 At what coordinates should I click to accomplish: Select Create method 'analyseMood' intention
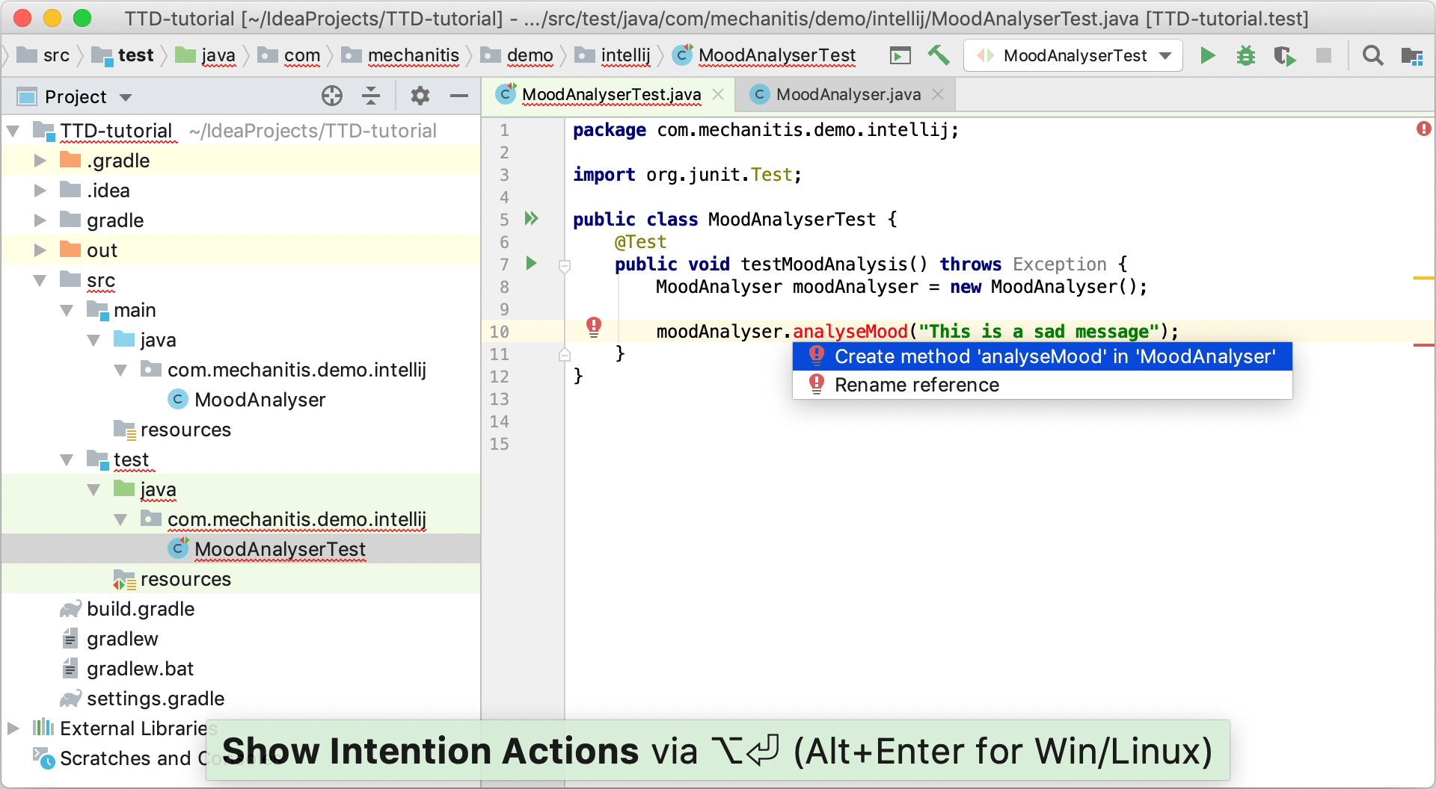pyautogui.click(x=1054, y=356)
